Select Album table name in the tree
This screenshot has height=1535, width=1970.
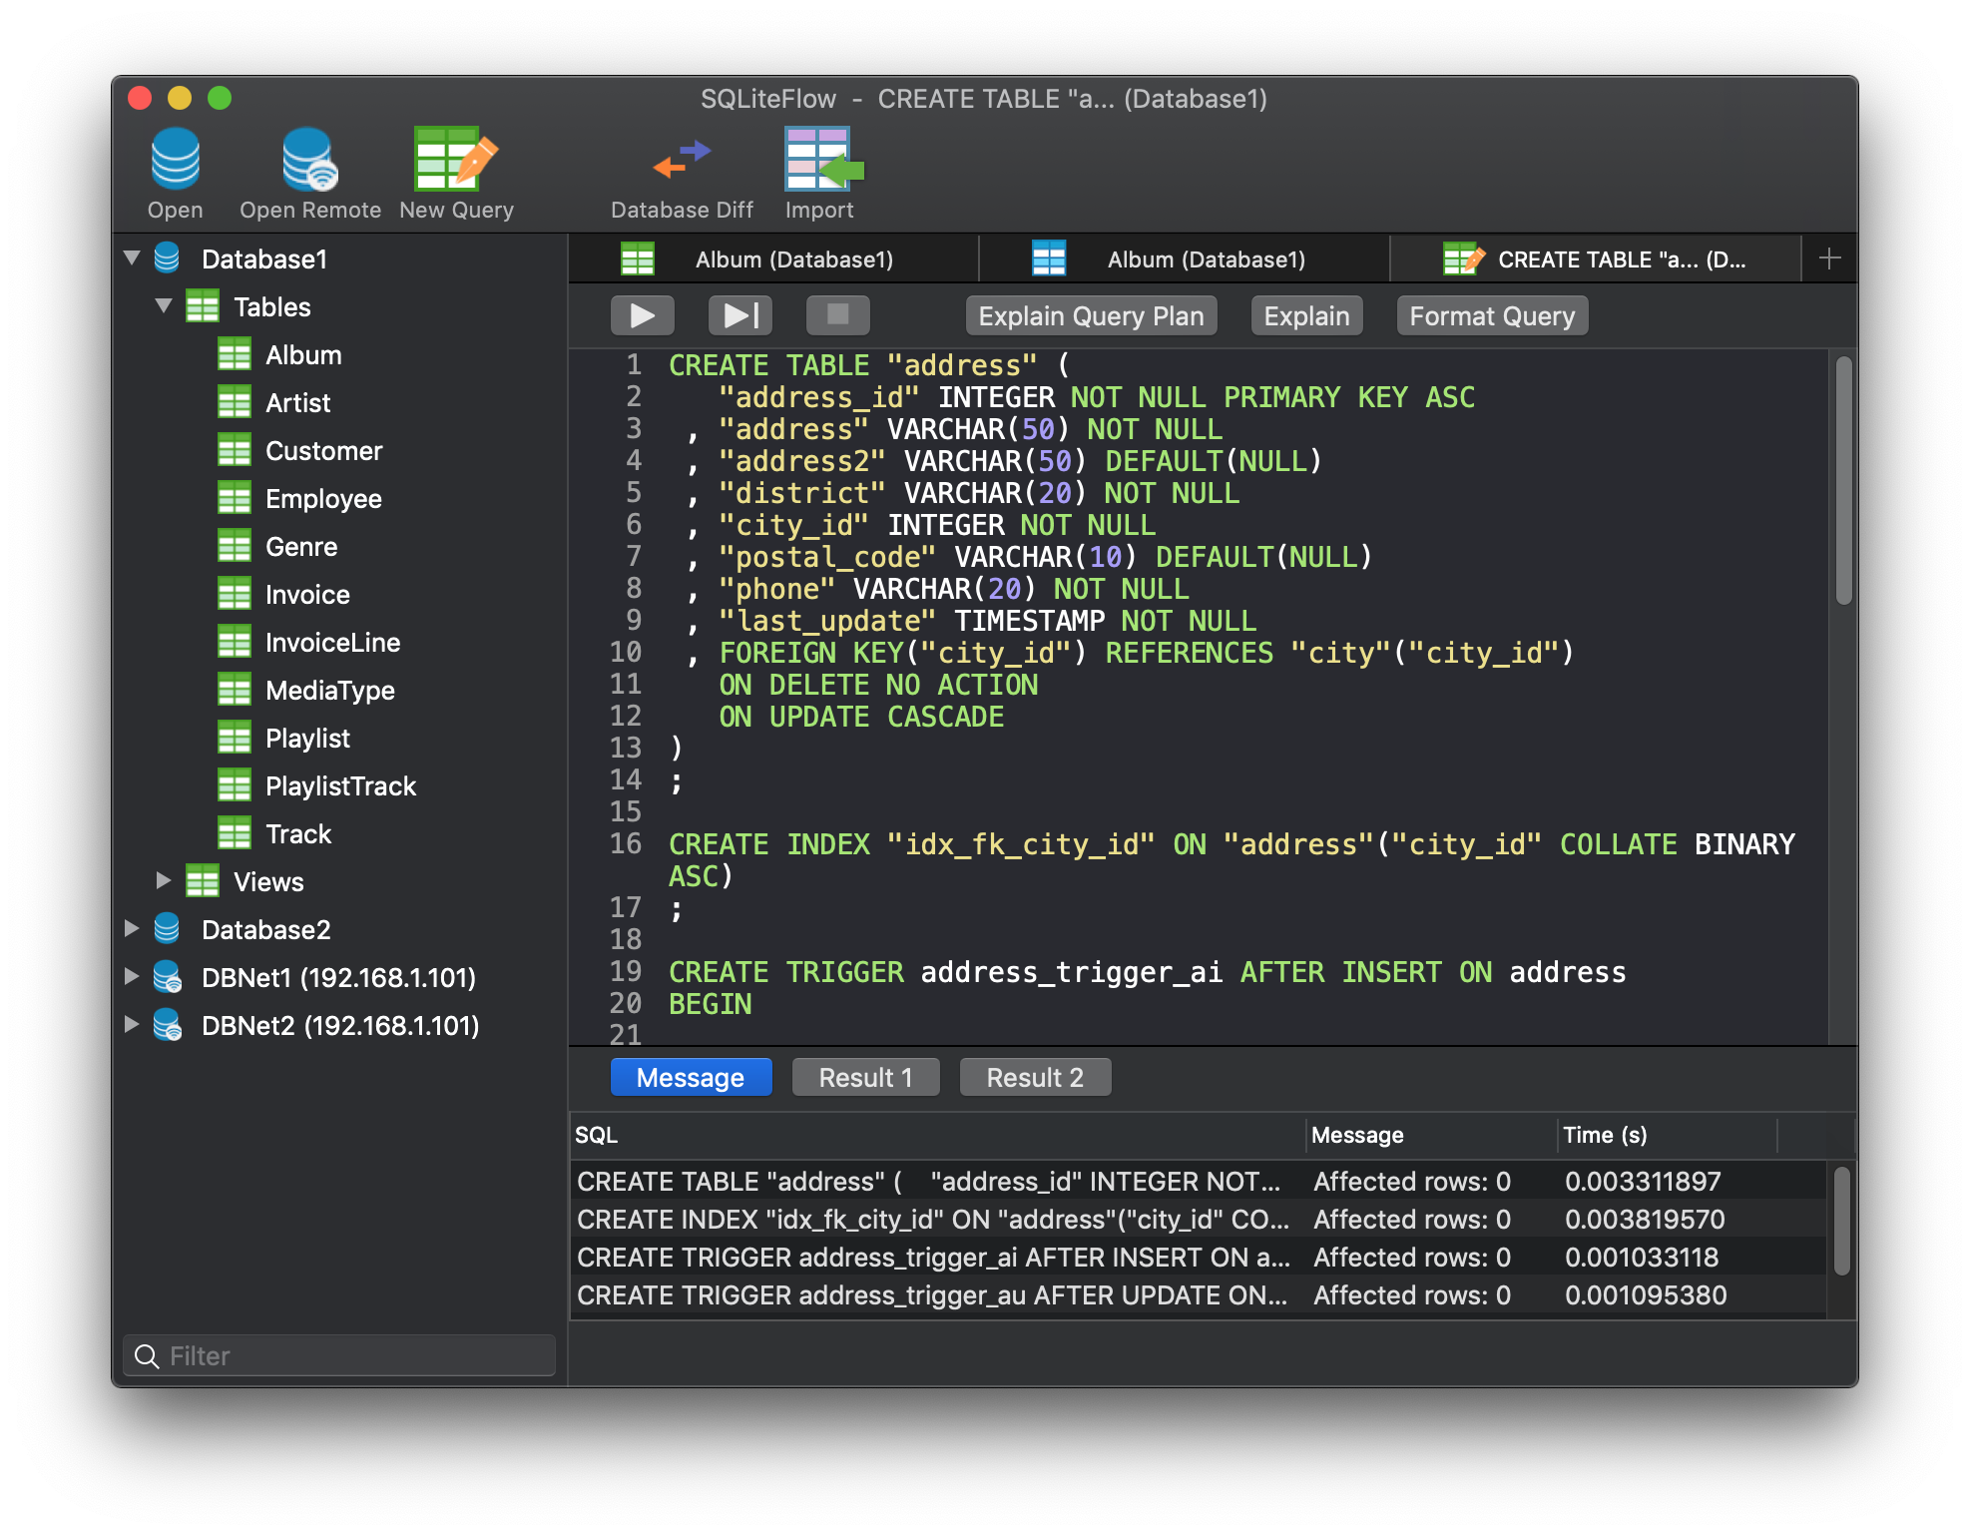click(x=303, y=355)
